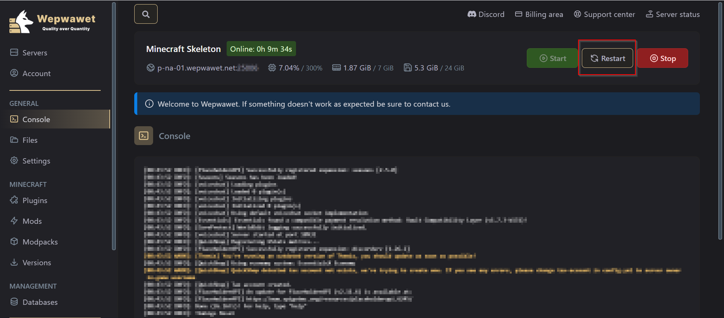The height and width of the screenshot is (318, 724).
Task: Click the sidebar vertical scrollbar
Action: 114,126
